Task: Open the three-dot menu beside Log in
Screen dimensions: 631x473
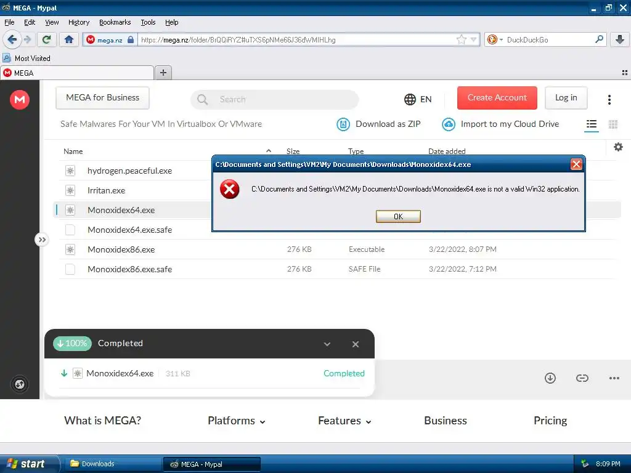Action: [609, 99]
